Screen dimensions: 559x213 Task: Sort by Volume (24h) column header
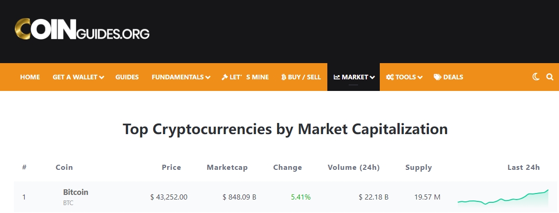click(x=353, y=168)
